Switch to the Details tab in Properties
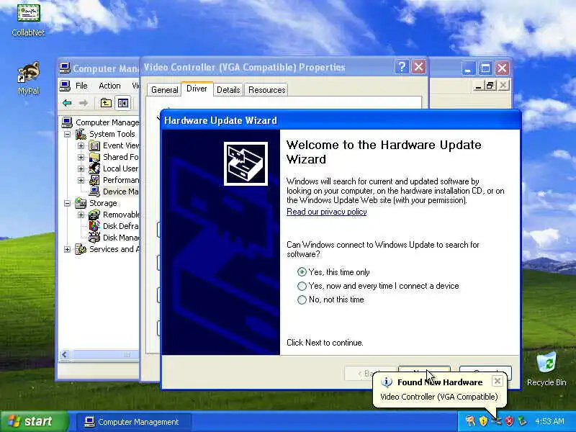This screenshot has height=432, width=576. [x=228, y=90]
